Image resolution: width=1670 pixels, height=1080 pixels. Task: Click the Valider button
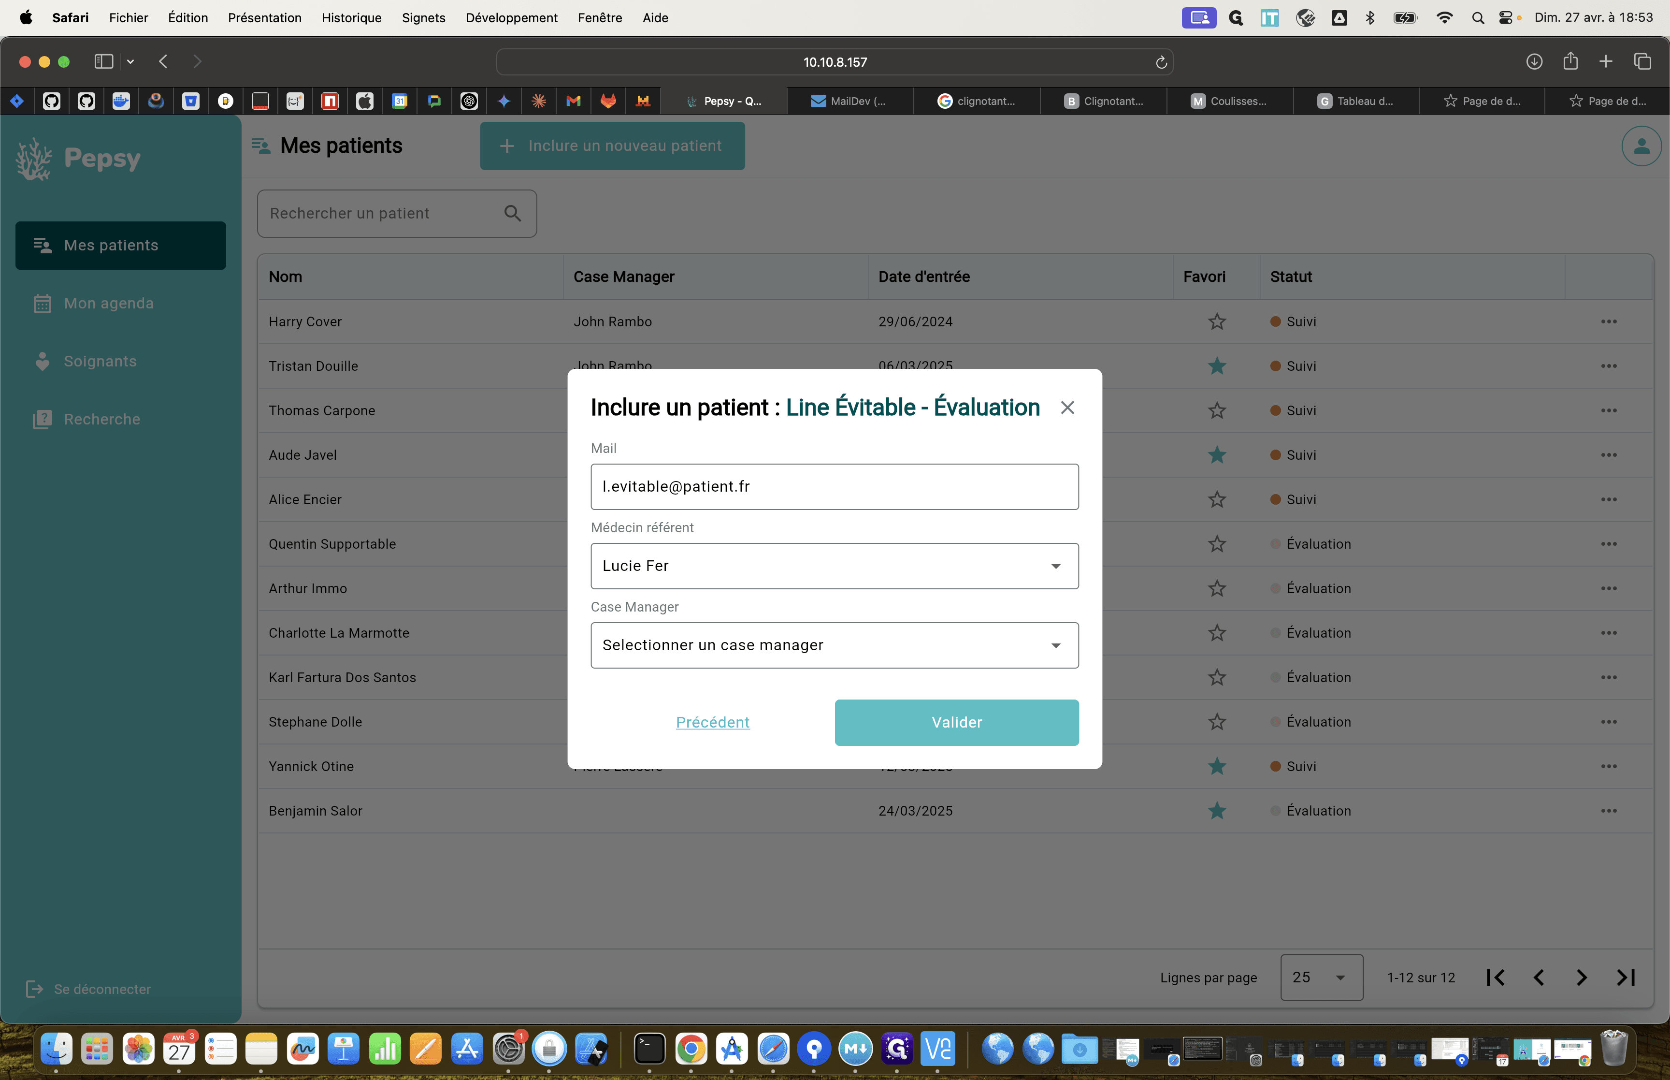[957, 722]
